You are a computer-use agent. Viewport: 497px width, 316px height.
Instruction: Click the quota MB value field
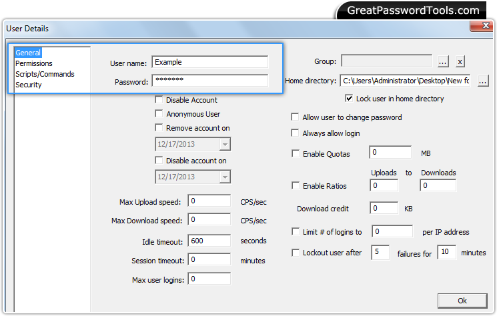(x=390, y=152)
